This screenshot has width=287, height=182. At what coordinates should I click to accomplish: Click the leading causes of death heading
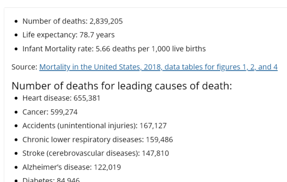[121, 86]
